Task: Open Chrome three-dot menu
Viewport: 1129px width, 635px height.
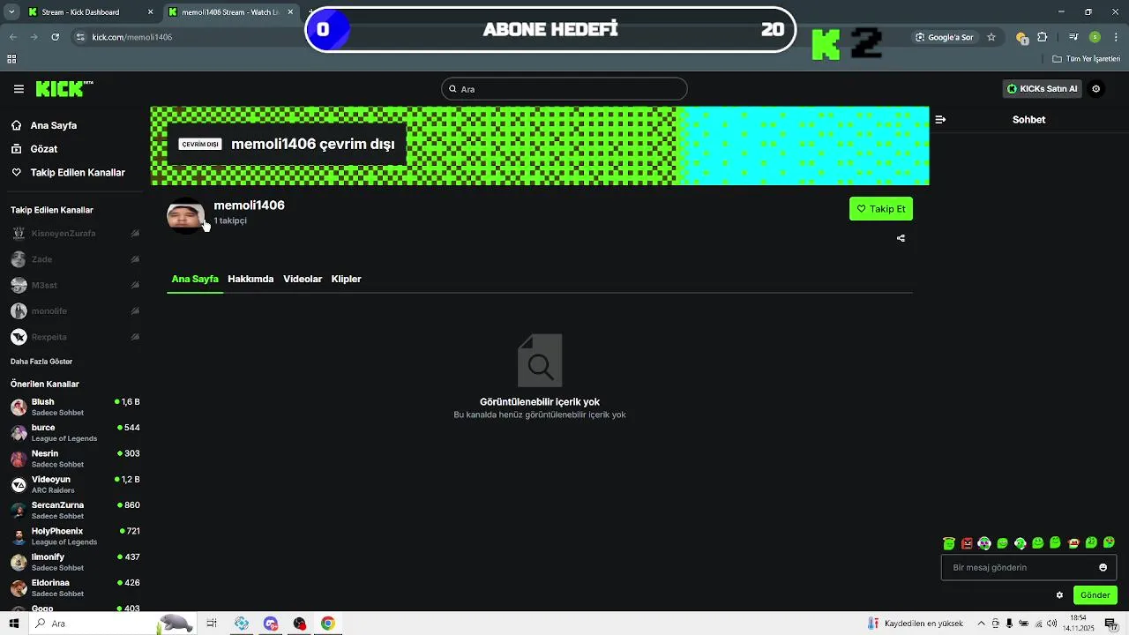Action: [1116, 37]
